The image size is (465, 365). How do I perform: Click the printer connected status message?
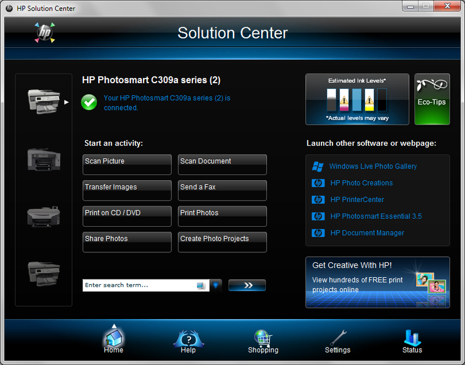click(167, 103)
